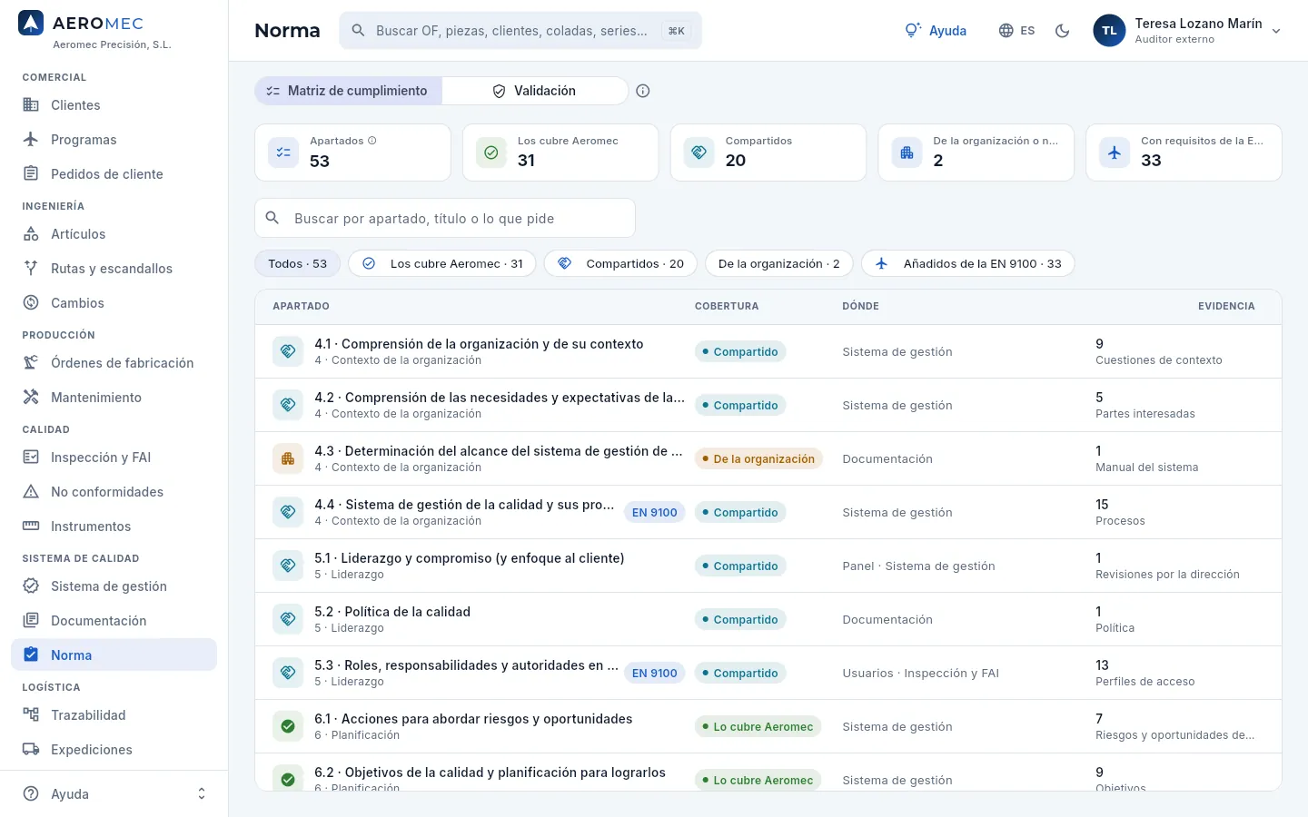1308x817 pixels.
Task: Open row 6.1 Acciones para abordar riesgos
Action: coord(768,726)
